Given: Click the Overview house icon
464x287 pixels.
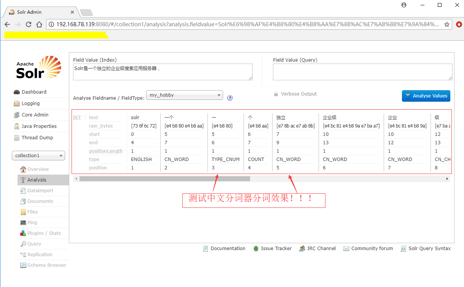Looking at the screenshot, I should point(23,169).
